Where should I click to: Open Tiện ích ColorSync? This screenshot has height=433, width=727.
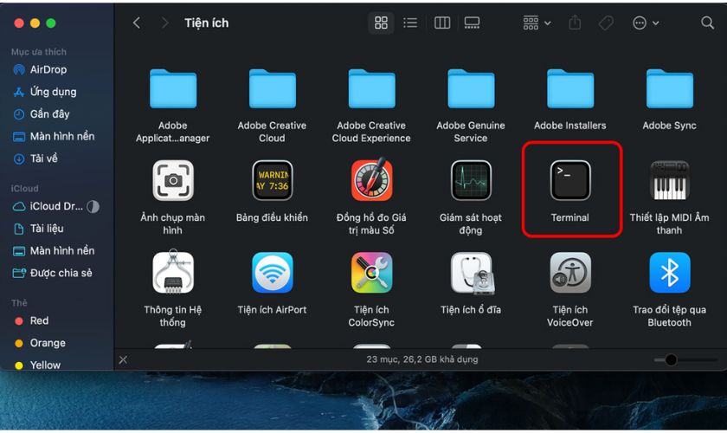pyautogui.click(x=371, y=273)
